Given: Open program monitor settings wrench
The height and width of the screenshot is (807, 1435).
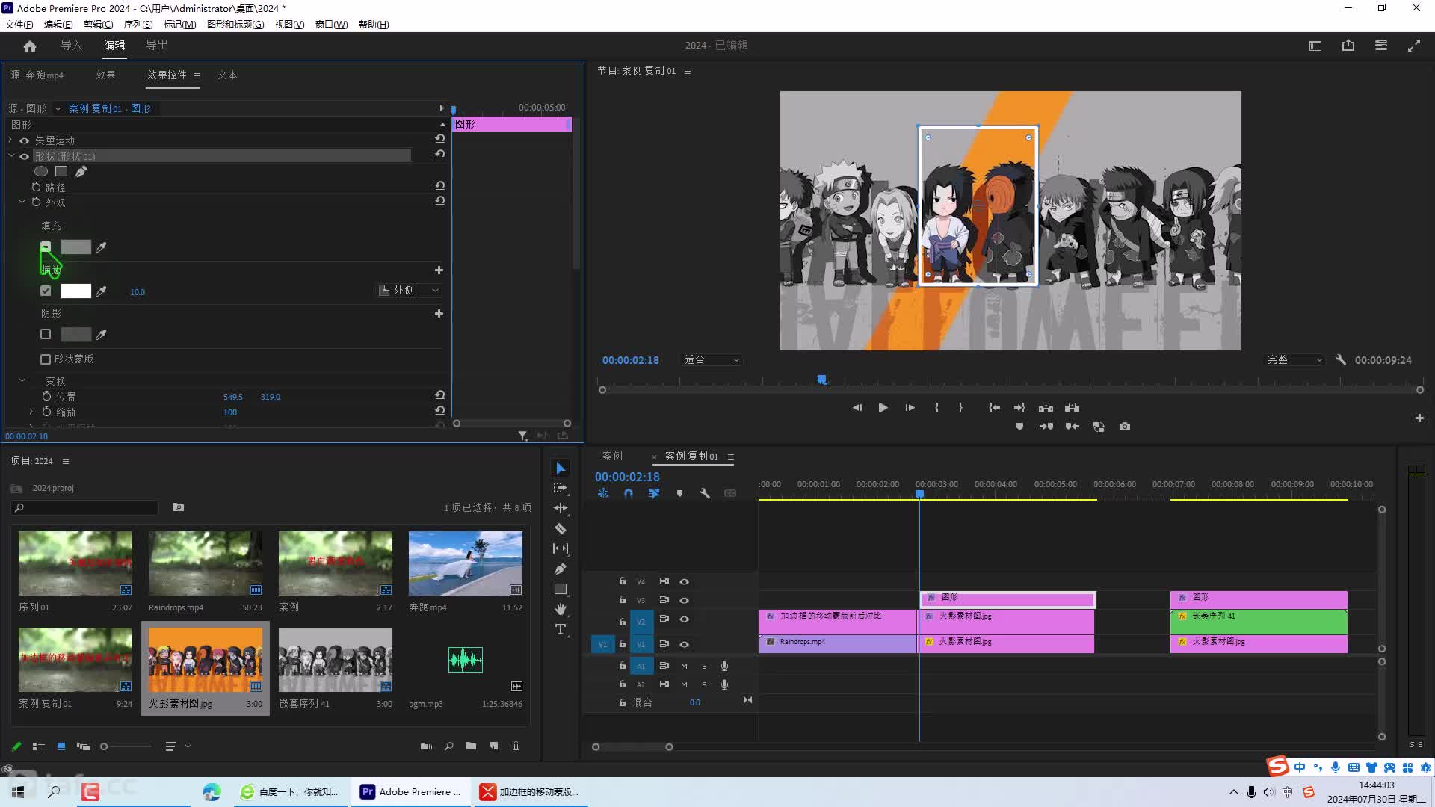Looking at the screenshot, I should pos(1341,359).
